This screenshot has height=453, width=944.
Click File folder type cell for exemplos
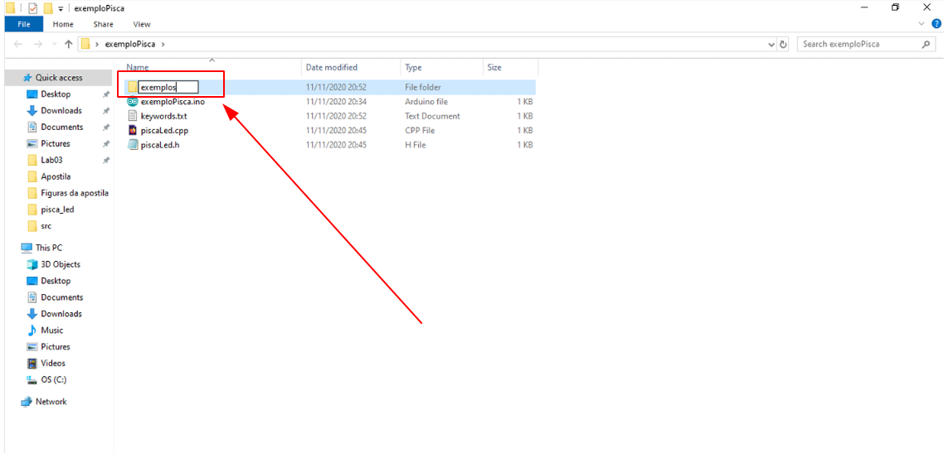tap(422, 87)
